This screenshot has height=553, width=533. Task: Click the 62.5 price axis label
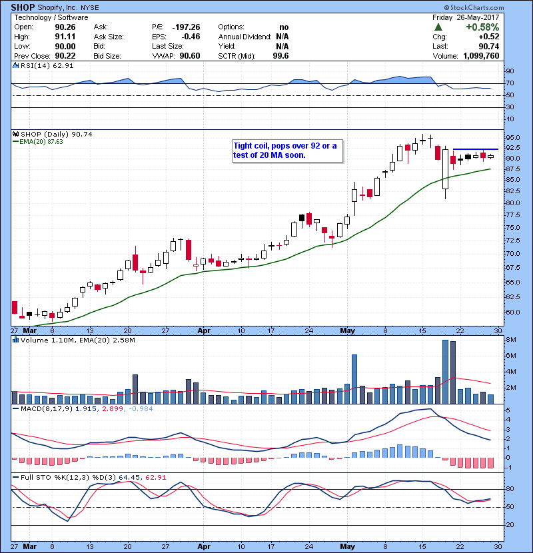[512, 296]
